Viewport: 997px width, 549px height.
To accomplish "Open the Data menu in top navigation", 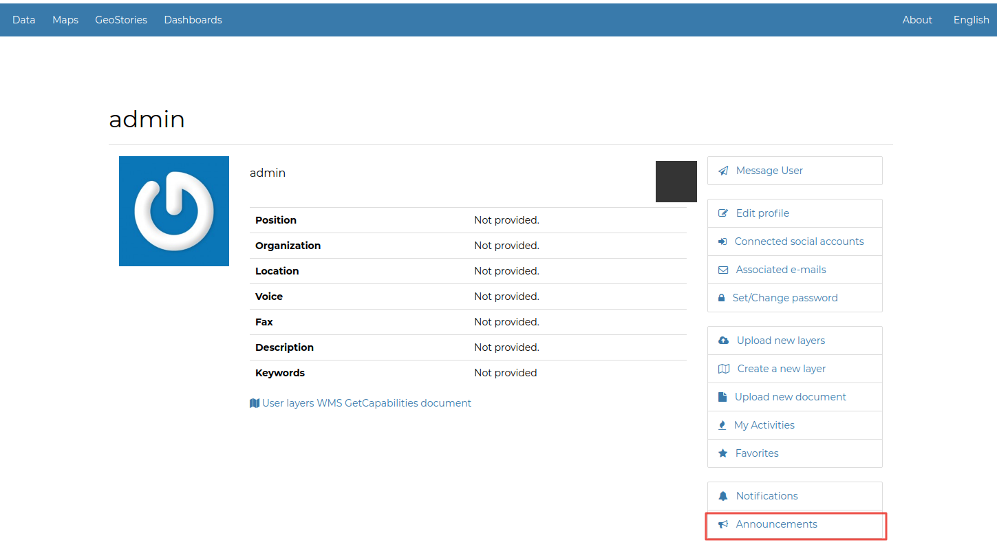I will [23, 20].
